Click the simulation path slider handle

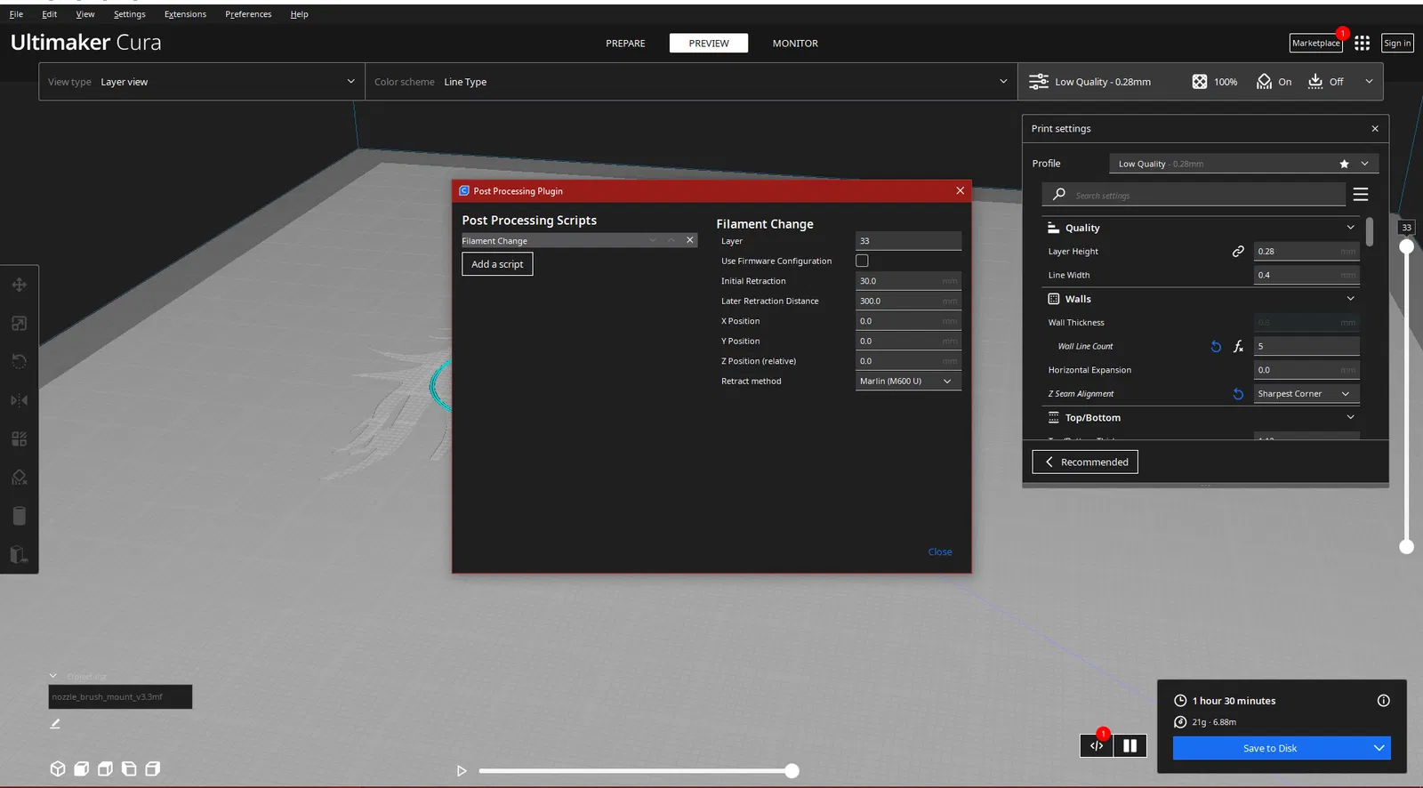click(792, 771)
